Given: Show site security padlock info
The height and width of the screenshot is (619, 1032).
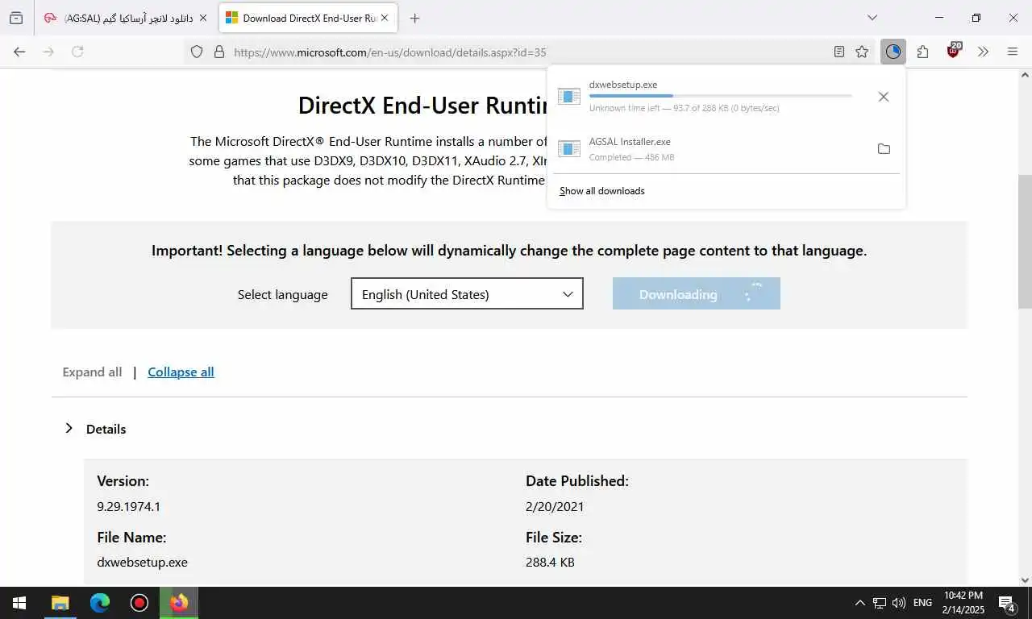Looking at the screenshot, I should [218, 52].
